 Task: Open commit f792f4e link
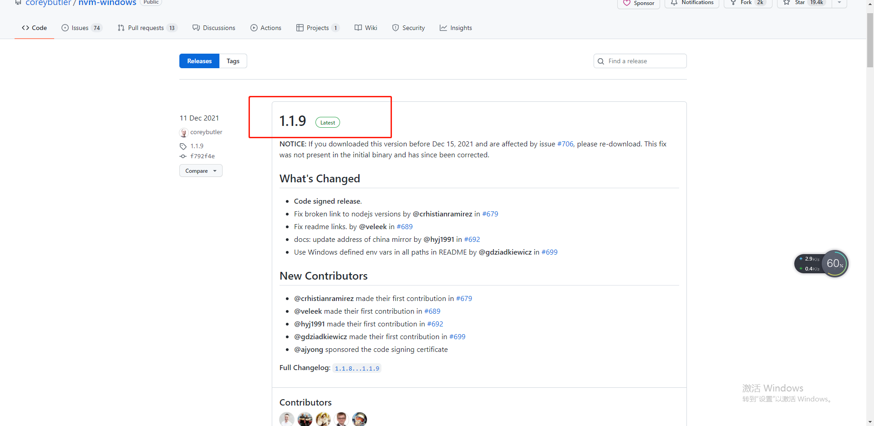pos(203,156)
